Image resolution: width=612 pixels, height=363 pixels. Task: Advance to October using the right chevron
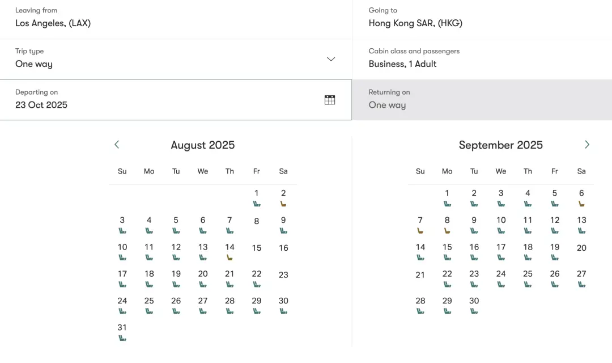click(x=587, y=145)
